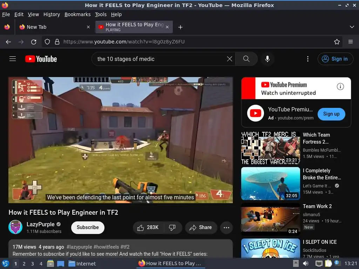The width and height of the screenshot is (359, 269).
Task: Show desktop taskbar icon
Action: 60,264
